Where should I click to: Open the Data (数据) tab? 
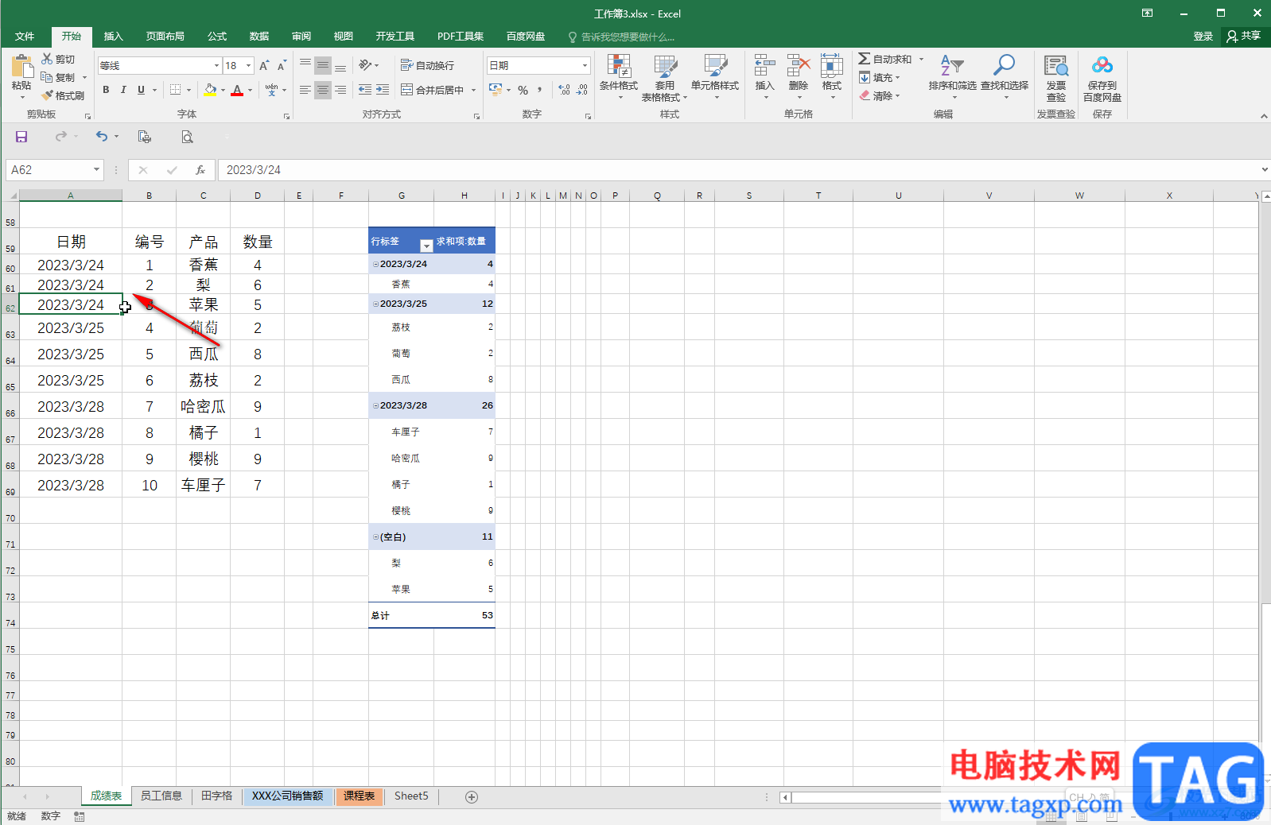259,37
